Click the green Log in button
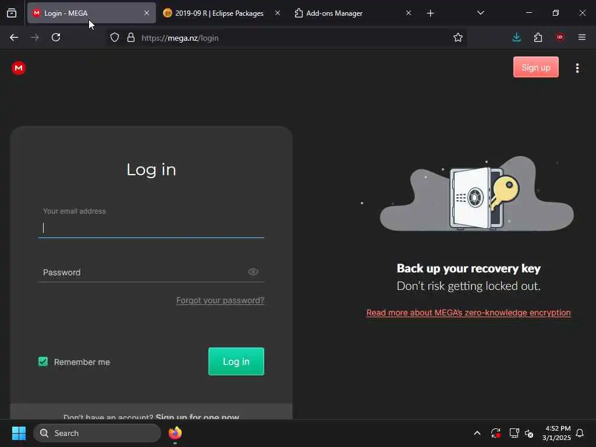This screenshot has width=596, height=447. 236,361
